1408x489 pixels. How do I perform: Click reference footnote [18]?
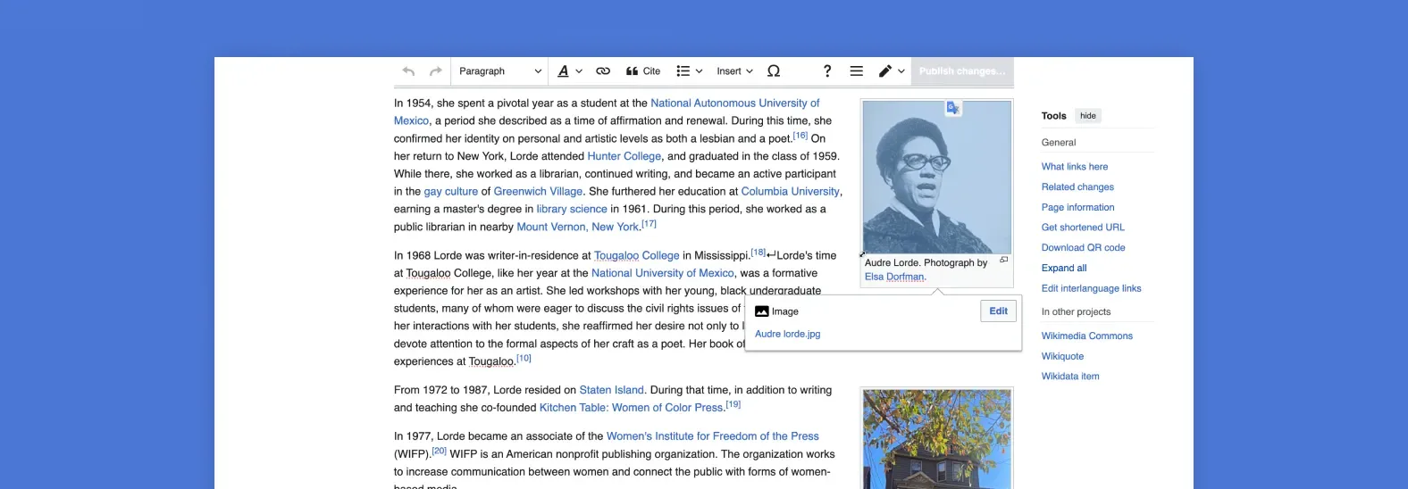[x=758, y=253]
